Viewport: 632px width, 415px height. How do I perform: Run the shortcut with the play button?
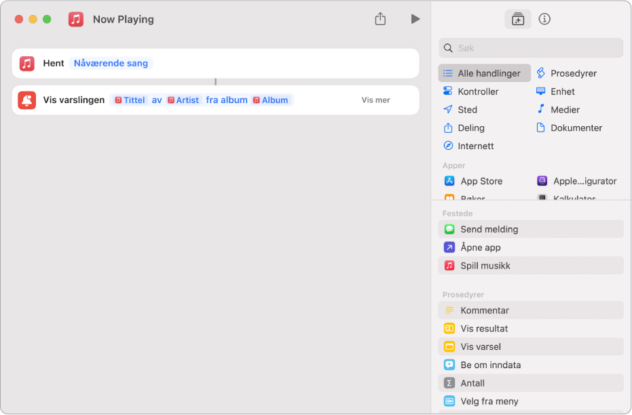[415, 19]
